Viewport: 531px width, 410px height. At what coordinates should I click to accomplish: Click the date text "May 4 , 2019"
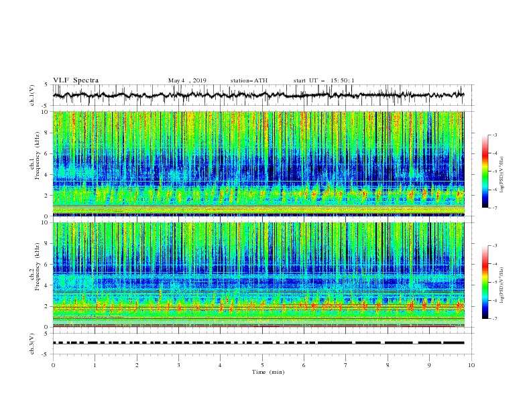[187, 80]
